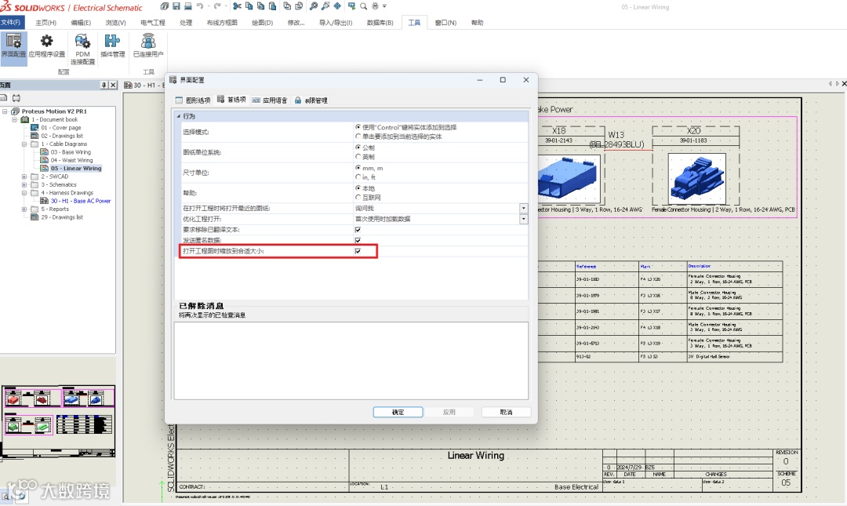
Task: Select 使用 Control 键将实体添加到选择 radio
Action: (x=358, y=127)
